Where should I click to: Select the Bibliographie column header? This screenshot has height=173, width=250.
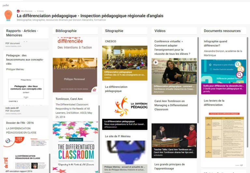(66, 31)
